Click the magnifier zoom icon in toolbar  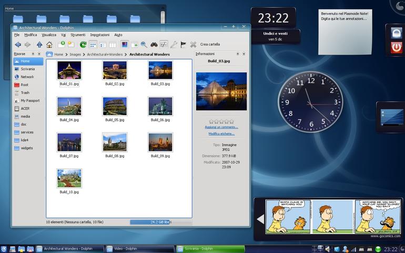tap(144, 45)
